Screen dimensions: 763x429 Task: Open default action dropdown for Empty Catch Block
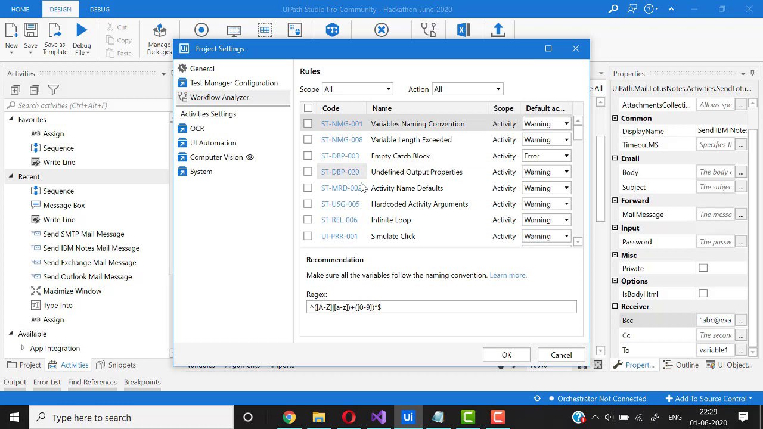(546, 156)
